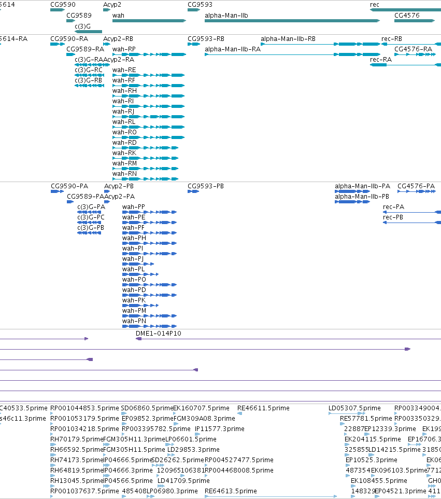Click the wah-PN protein feature
The image size is (441, 499).
point(149,326)
